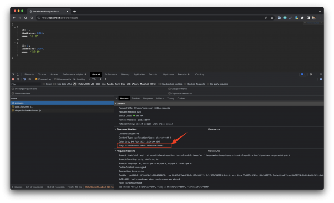Open the Extensions puzzle-piece menu

pyautogui.click(x=302, y=18)
